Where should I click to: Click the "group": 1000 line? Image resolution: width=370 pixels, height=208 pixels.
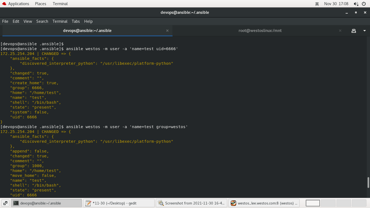pos(27,166)
